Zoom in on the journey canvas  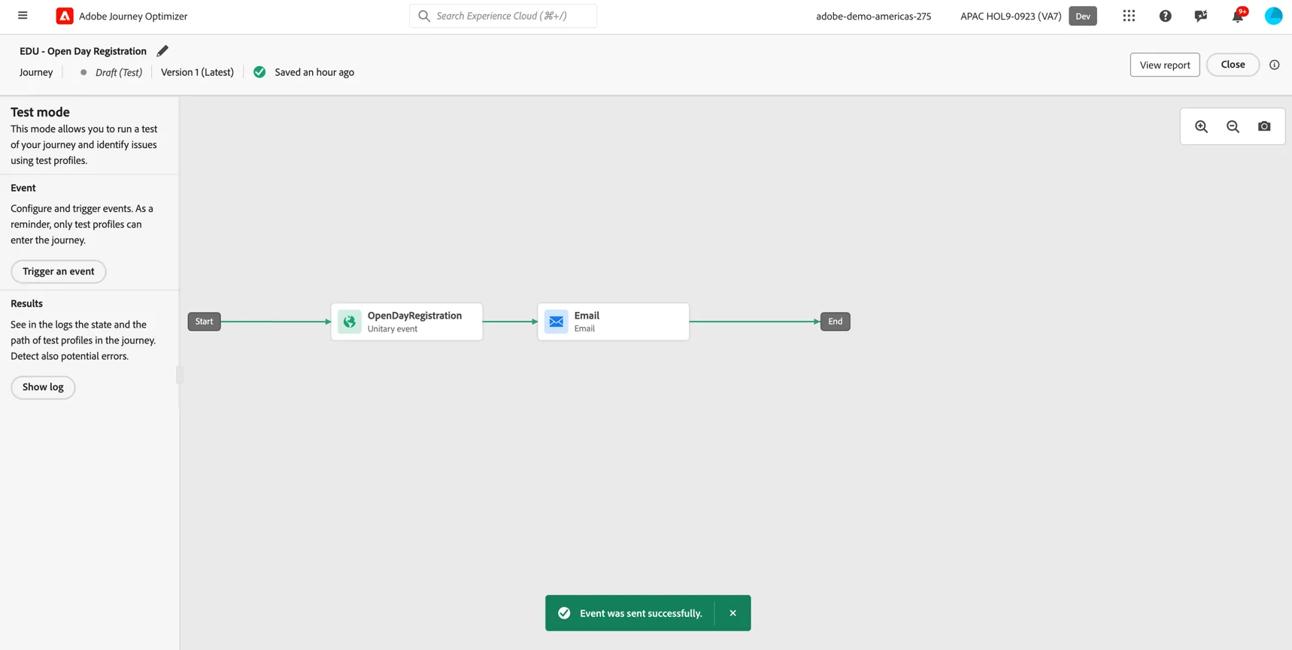[x=1201, y=126]
